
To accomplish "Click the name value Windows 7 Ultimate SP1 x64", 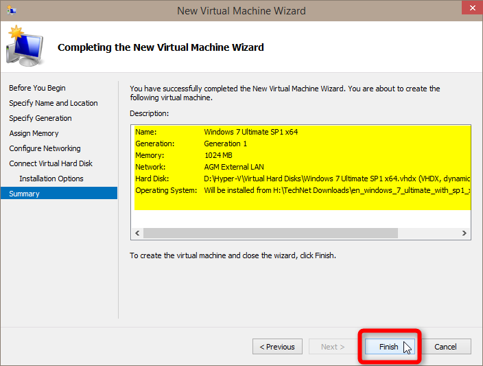I will click(x=251, y=132).
